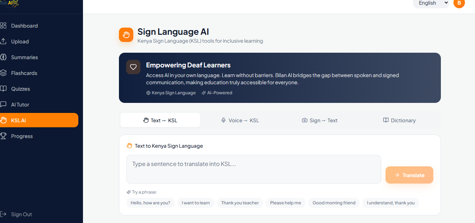
Task: Open the Dictionary tab
Action: 399,120
